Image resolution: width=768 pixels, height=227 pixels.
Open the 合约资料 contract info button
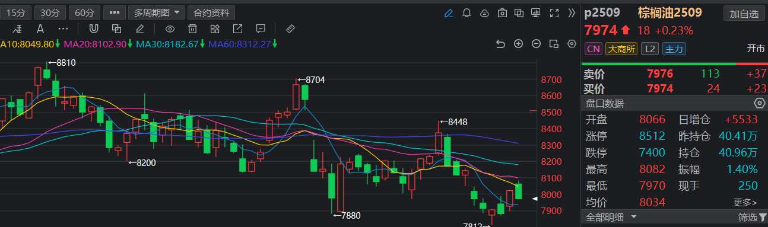tap(211, 12)
